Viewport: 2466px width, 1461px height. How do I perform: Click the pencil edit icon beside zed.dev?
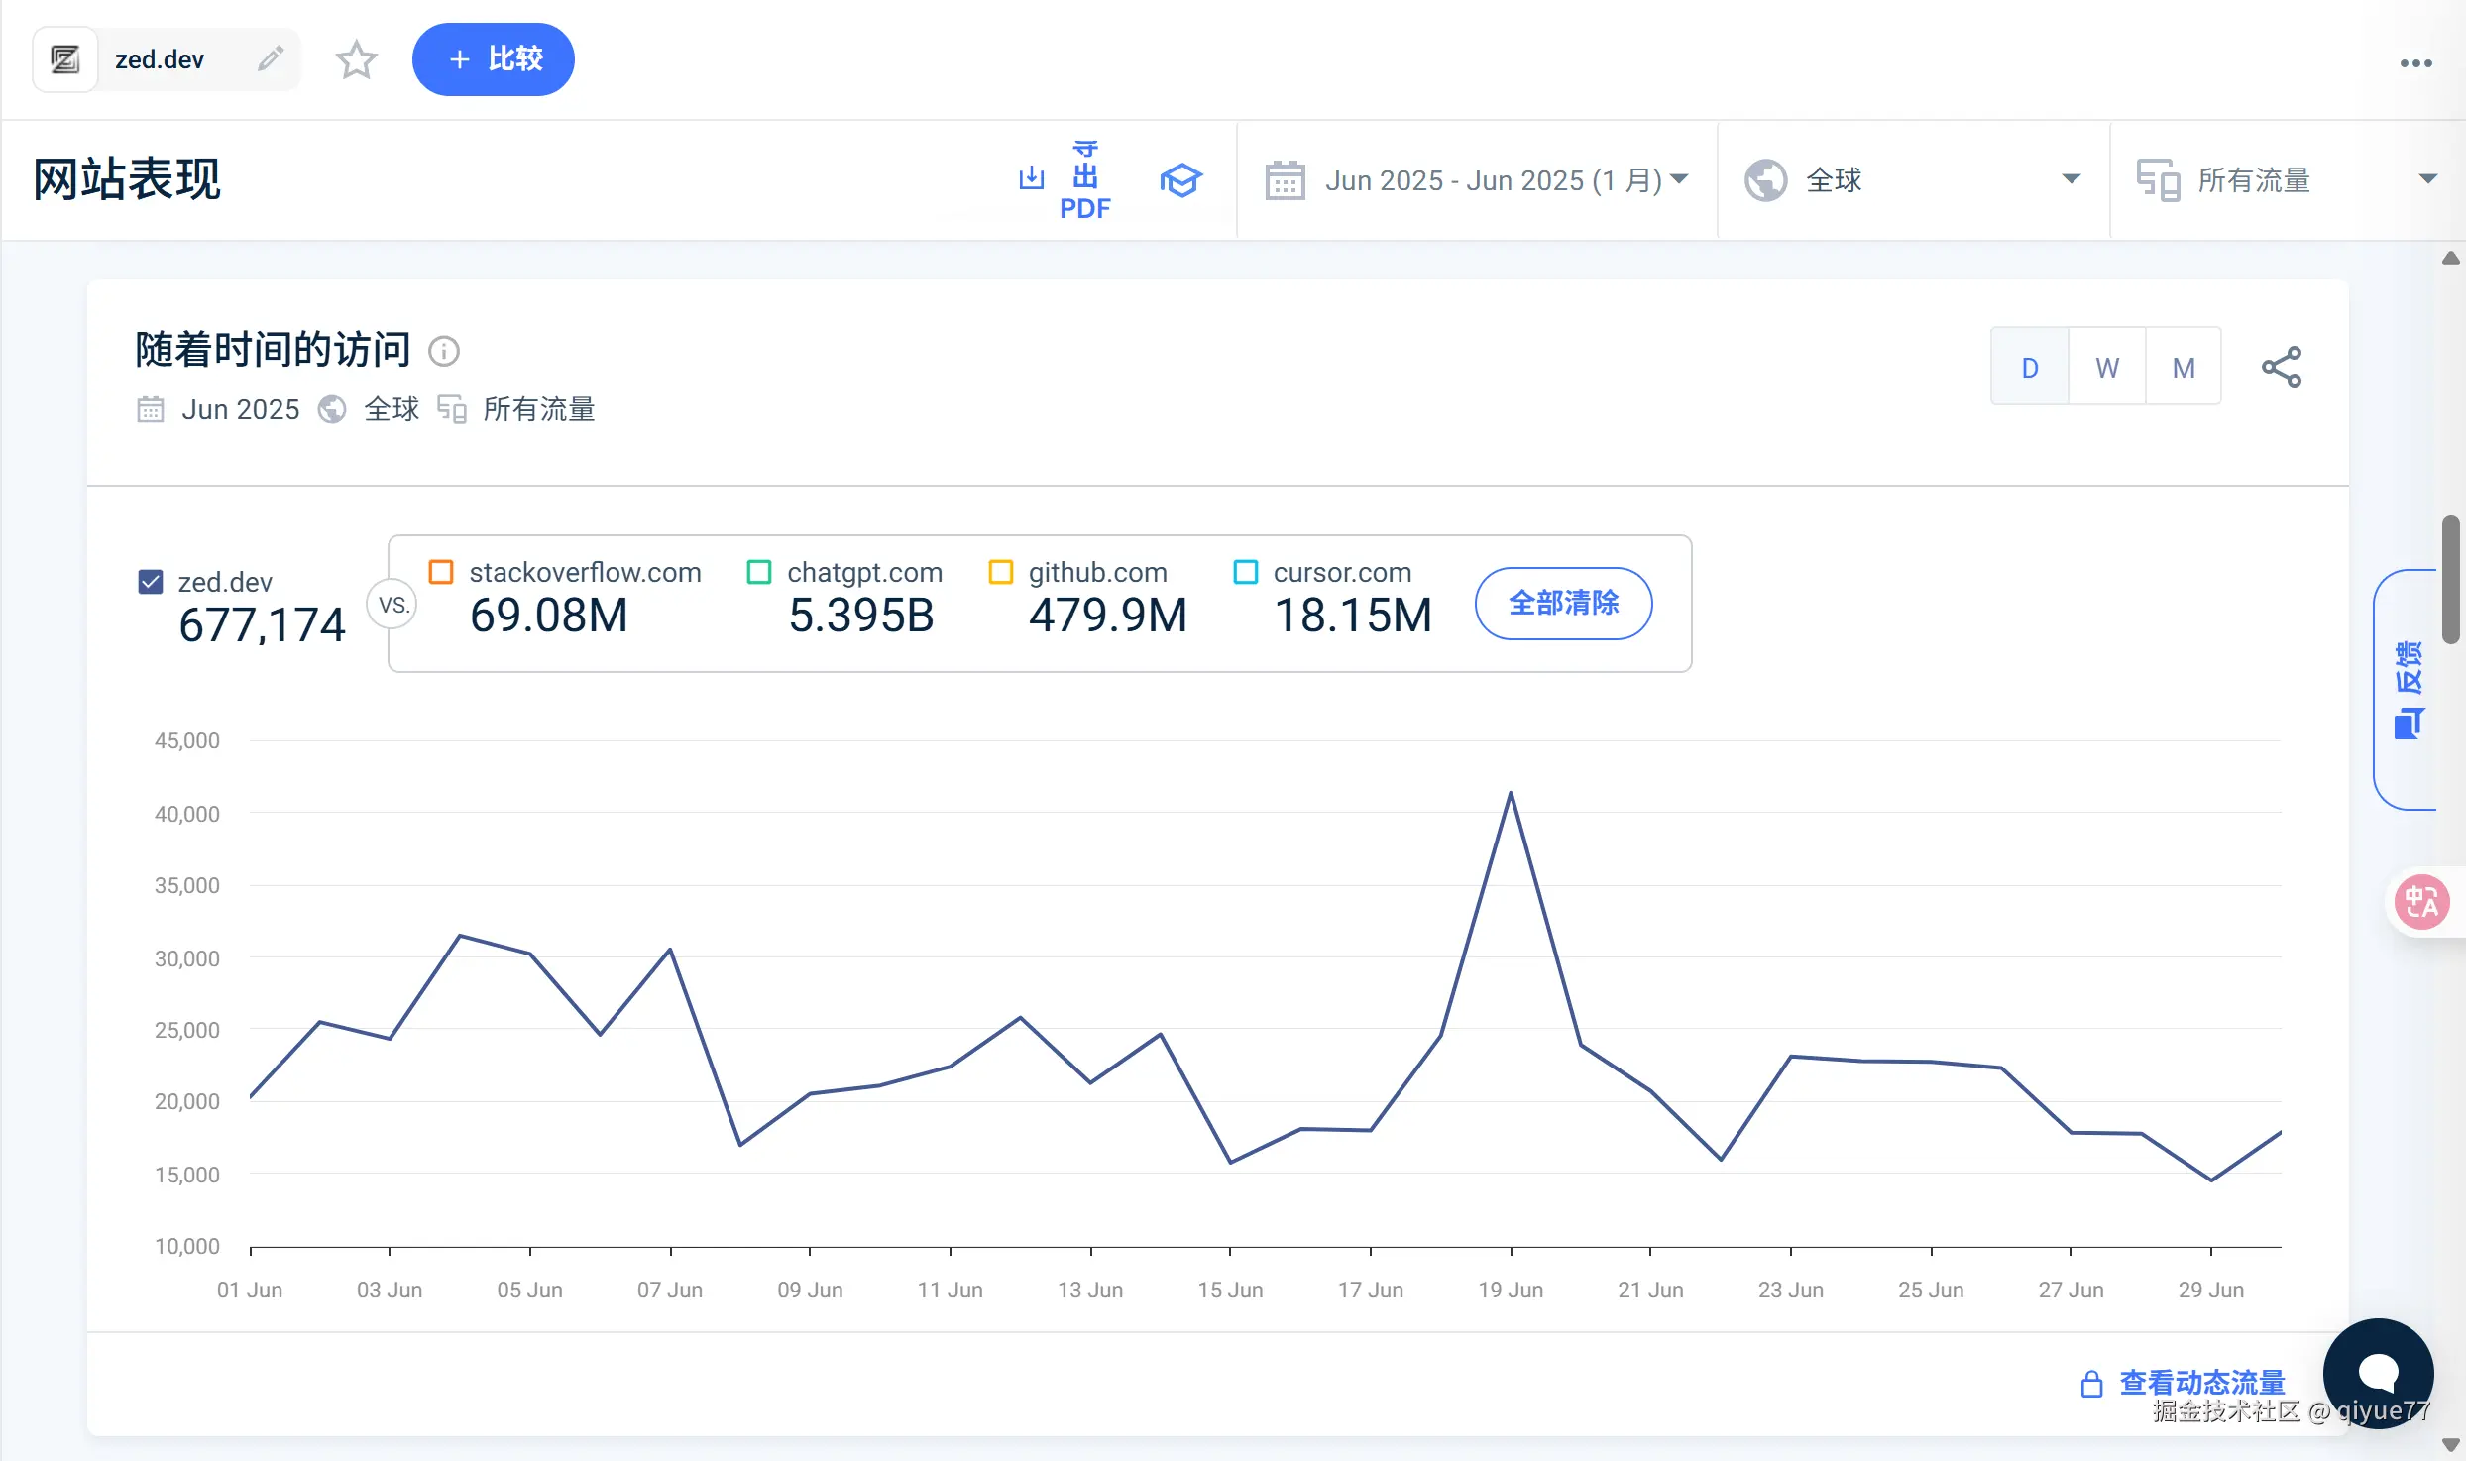271,58
